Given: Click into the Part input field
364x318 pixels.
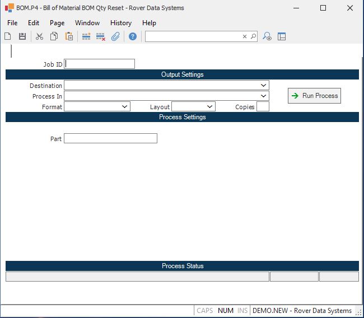Looking at the screenshot, I should [110, 138].
